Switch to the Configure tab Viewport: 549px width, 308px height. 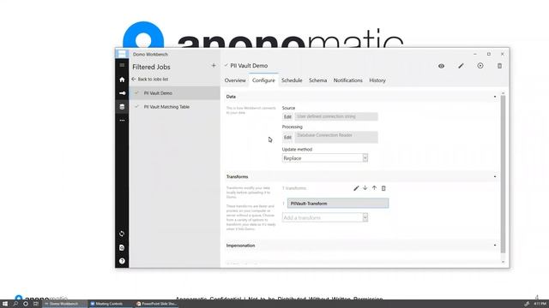(x=263, y=80)
